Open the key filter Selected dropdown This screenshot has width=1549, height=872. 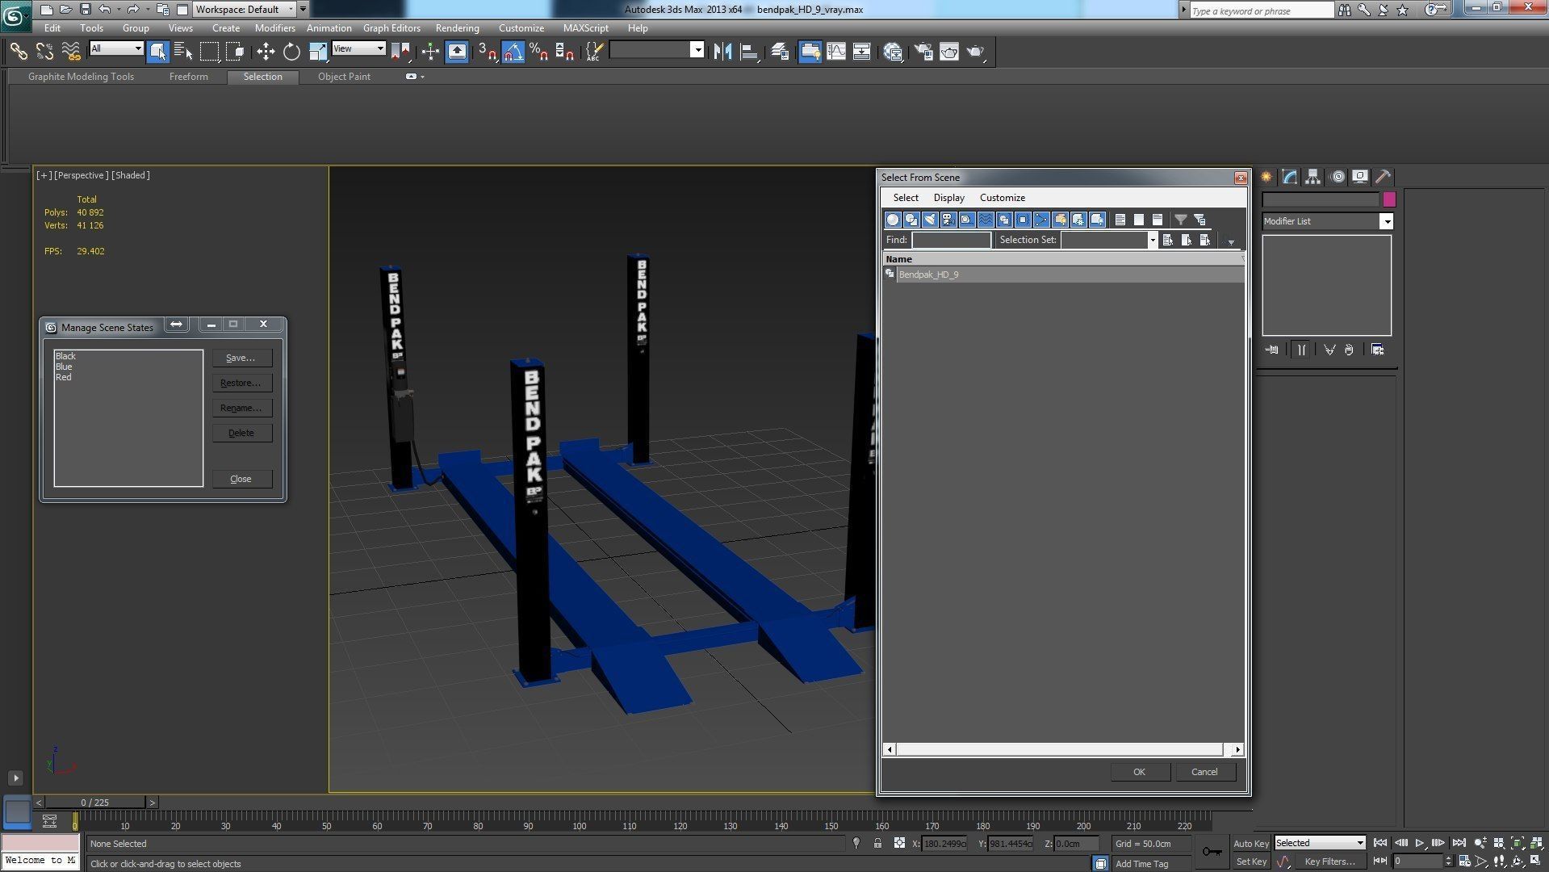(x=1320, y=843)
